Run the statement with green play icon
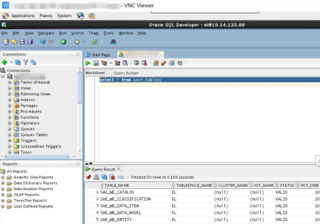 pos(88,63)
